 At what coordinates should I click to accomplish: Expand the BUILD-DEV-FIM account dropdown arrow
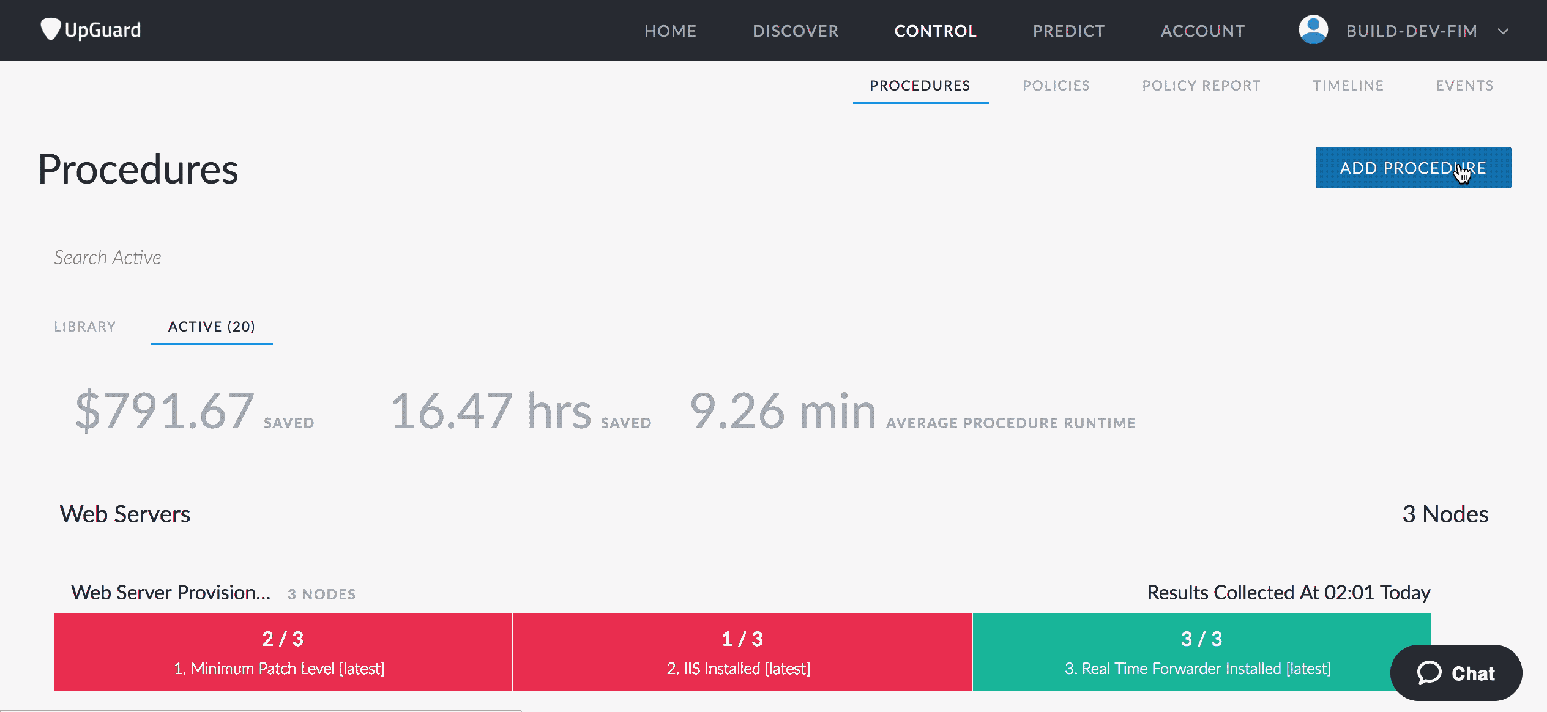tap(1503, 31)
